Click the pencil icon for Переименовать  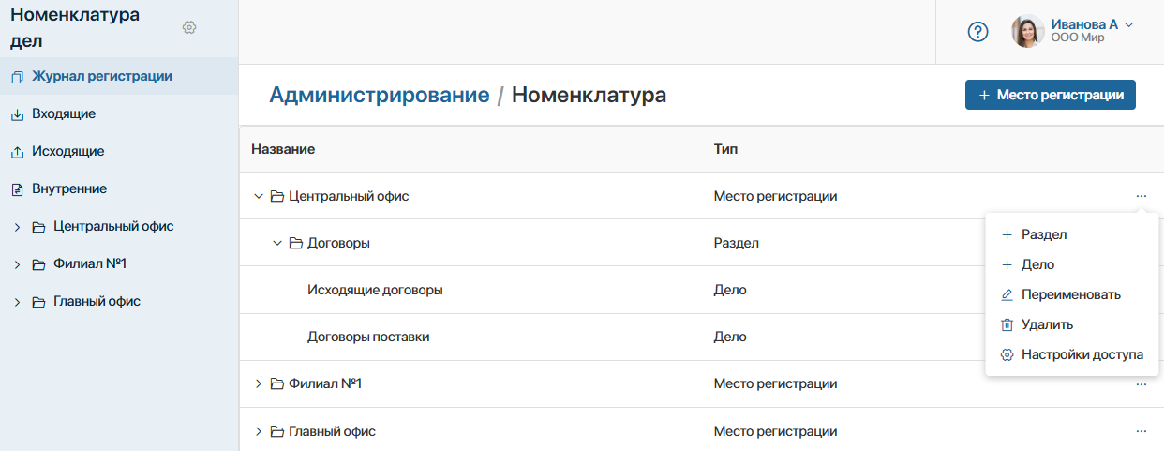[1007, 294]
